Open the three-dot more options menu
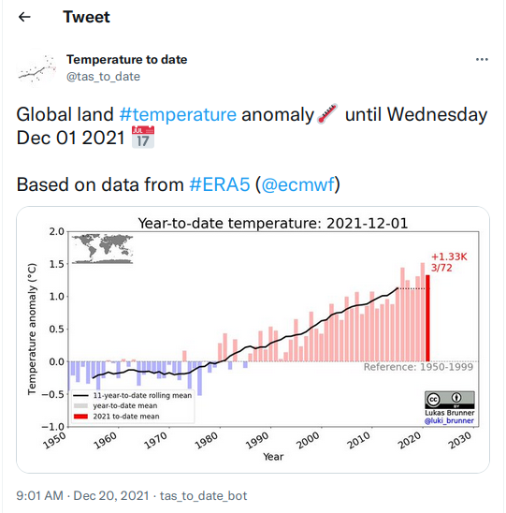The image size is (506, 513). coord(482,60)
